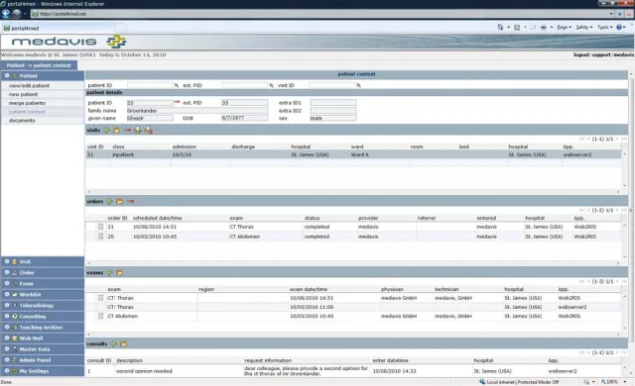This screenshot has height=386, width=635.
Task: Open document icon for CT Abdomen exam
Action: coord(100,316)
